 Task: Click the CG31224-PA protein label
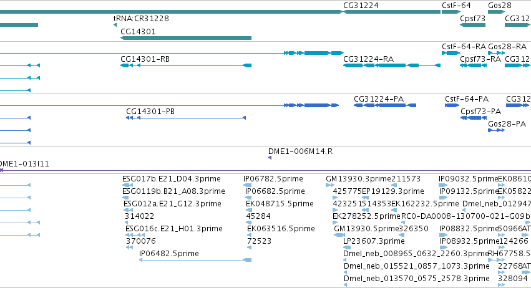(x=379, y=99)
